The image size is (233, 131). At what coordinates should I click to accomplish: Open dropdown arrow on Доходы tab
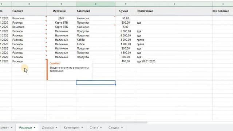pos(56,128)
